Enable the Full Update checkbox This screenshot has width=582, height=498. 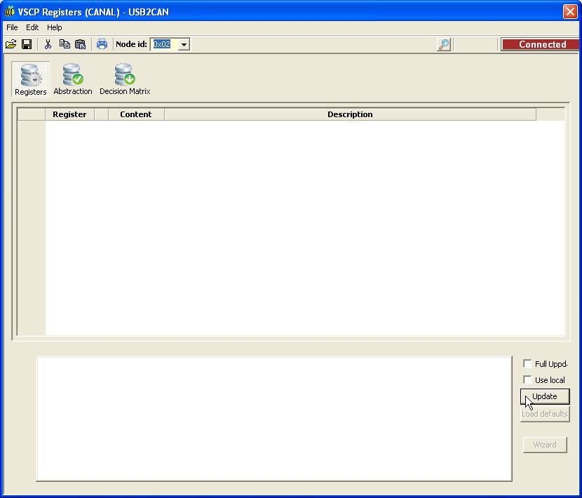coord(527,363)
